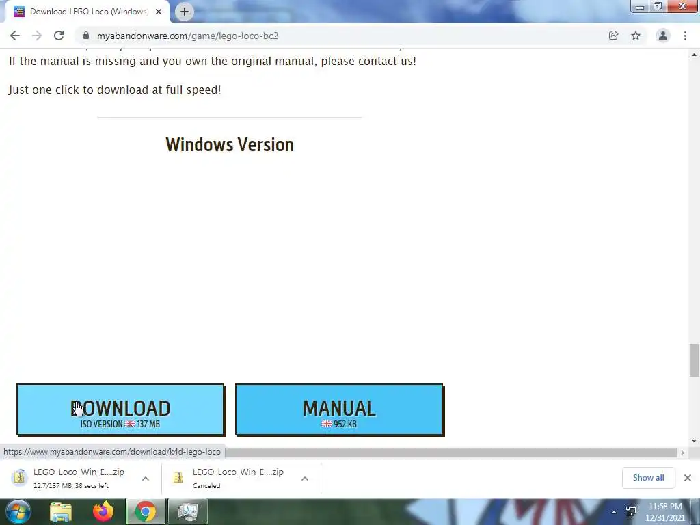Open the monitor app in the taskbar
Image resolution: width=700 pixels, height=525 pixels.
point(188,511)
